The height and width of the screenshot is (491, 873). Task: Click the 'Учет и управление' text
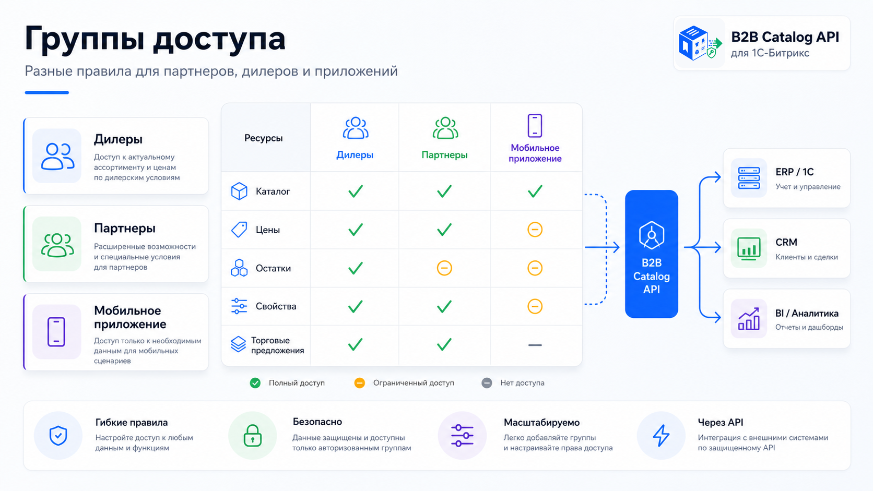pyautogui.click(x=808, y=187)
